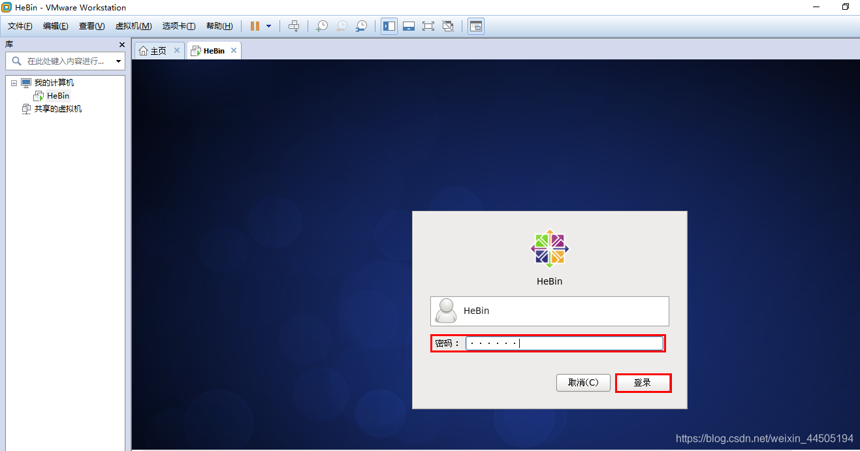
Task: Click the VMware Workstation title bar icon
Action: [x=7, y=7]
